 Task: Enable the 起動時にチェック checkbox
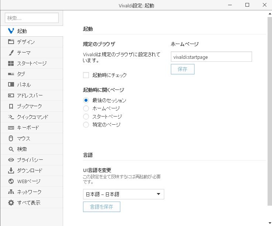(86, 75)
